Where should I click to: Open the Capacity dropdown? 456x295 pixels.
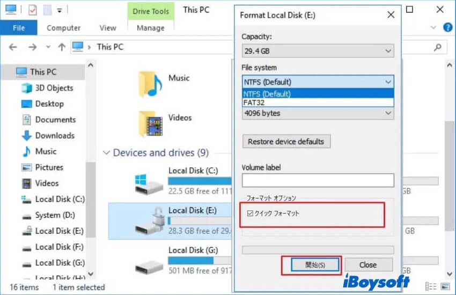pyautogui.click(x=318, y=51)
